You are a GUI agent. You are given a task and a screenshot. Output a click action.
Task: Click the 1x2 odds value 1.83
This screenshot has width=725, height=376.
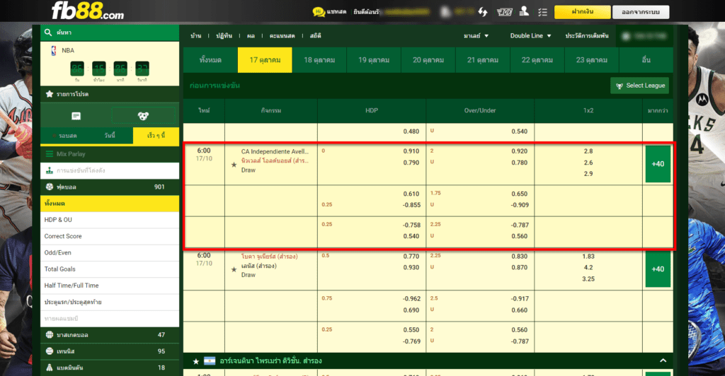(588, 257)
